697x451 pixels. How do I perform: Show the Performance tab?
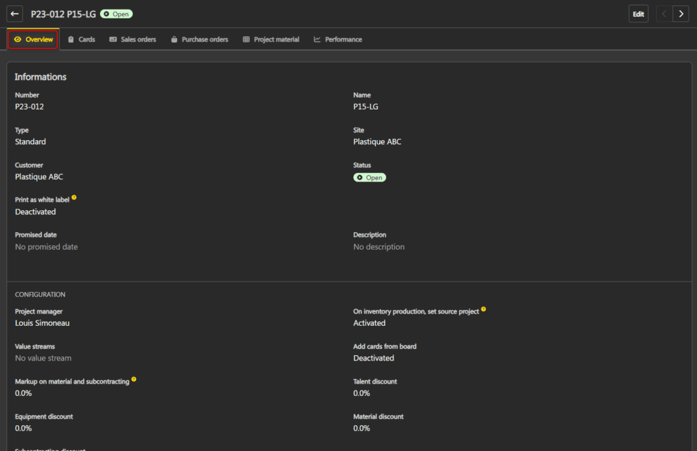338,39
